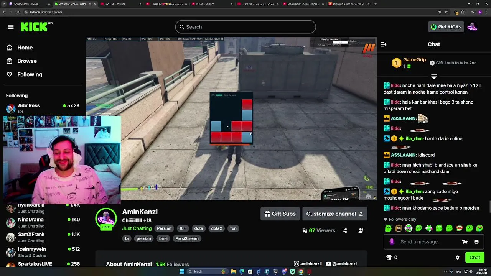Click the browser back arrow
Screen dimensions: 491x276
click(x=4, y=12)
